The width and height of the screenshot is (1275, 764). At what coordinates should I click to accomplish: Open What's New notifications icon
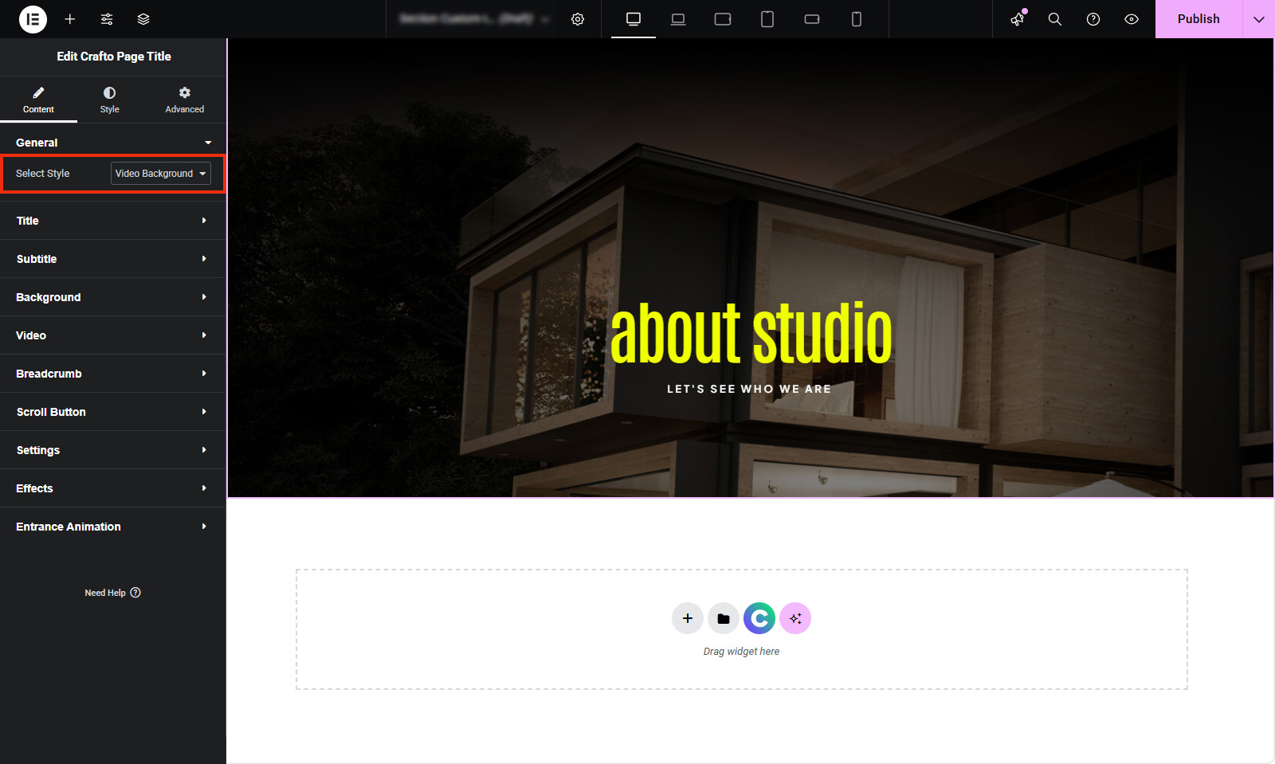tap(1018, 19)
